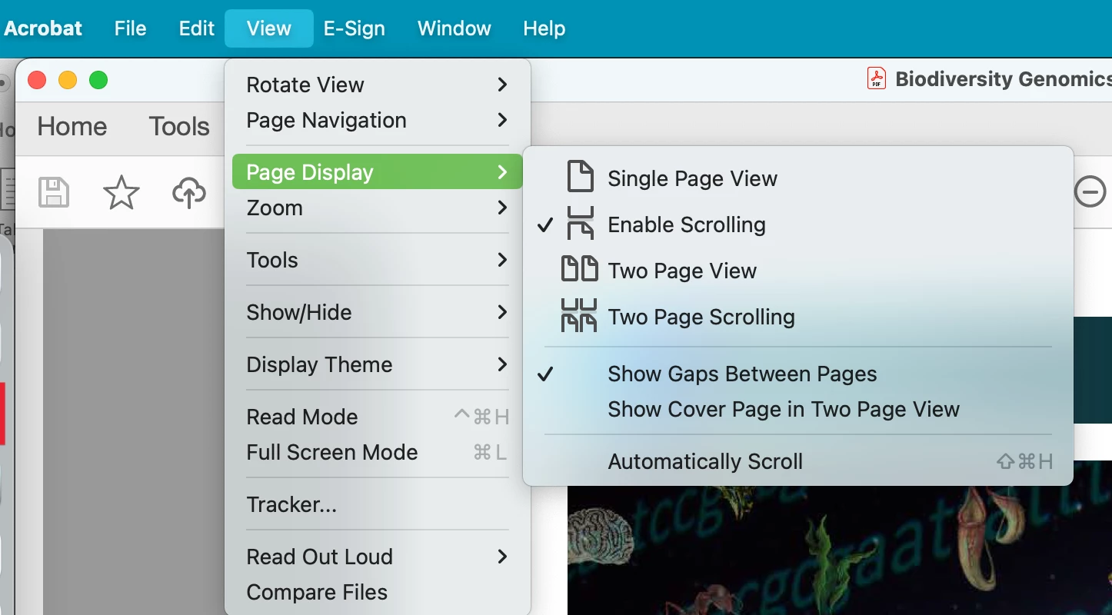Image resolution: width=1112 pixels, height=615 pixels.
Task: Click the star bookmark toolbar icon
Action: 122,192
